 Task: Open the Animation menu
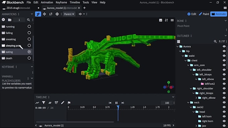(x=47, y=2)
